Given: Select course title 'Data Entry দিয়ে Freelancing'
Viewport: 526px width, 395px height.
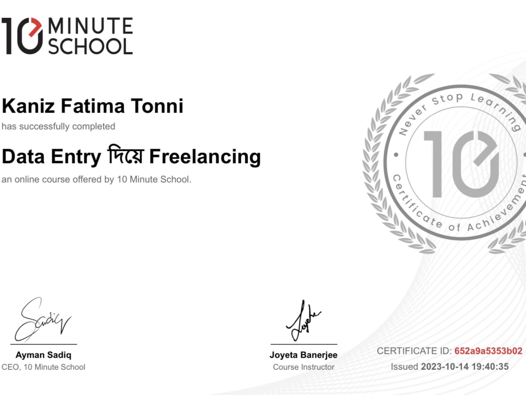Looking at the screenshot, I should click(x=131, y=156).
